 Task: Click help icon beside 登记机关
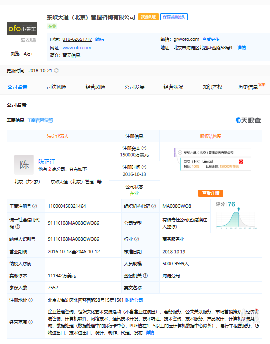click(x=145, y=276)
